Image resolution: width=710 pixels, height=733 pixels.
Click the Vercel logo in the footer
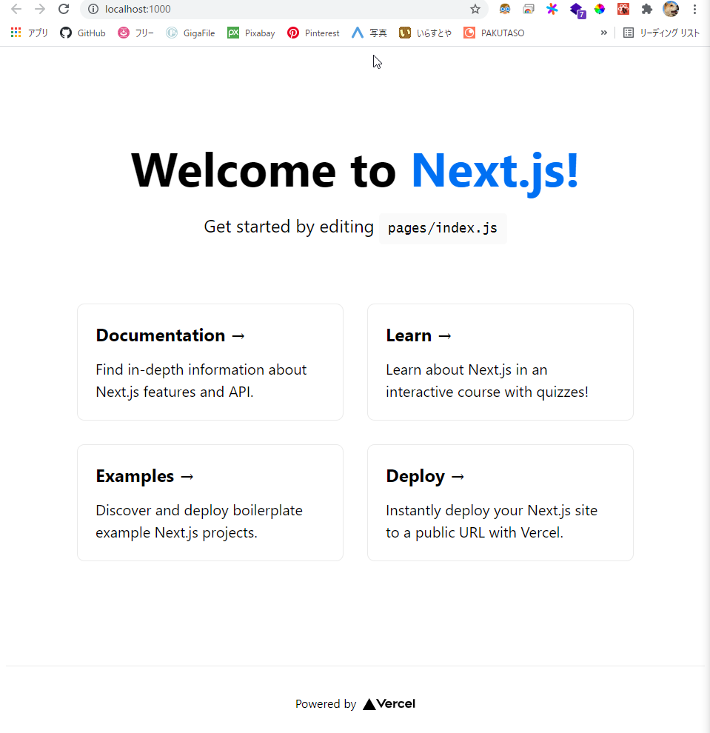[389, 703]
